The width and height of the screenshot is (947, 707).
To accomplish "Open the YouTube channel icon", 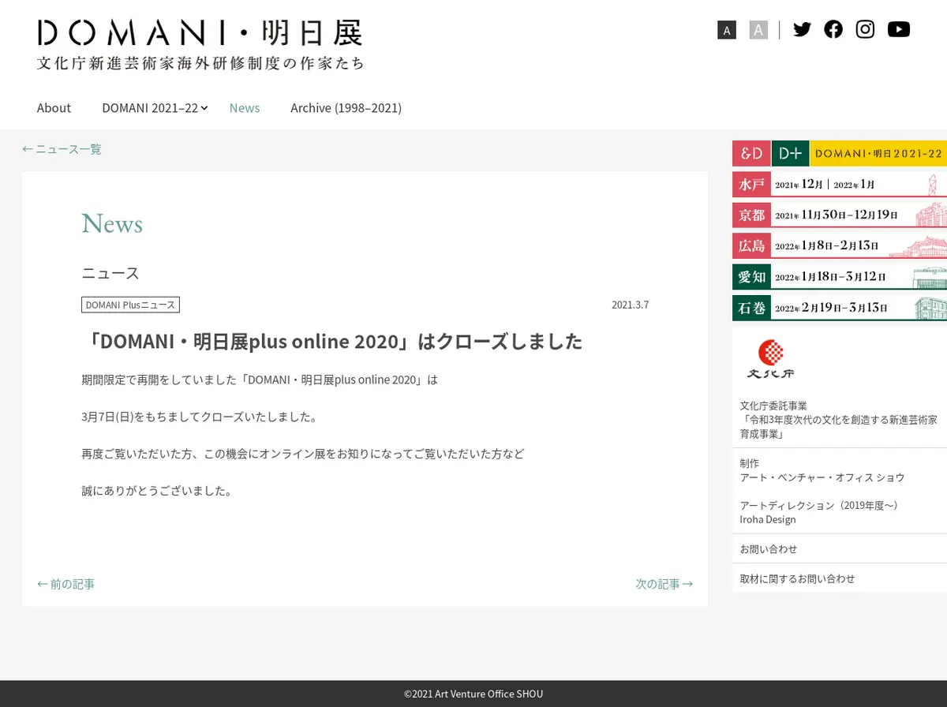I will (x=898, y=29).
